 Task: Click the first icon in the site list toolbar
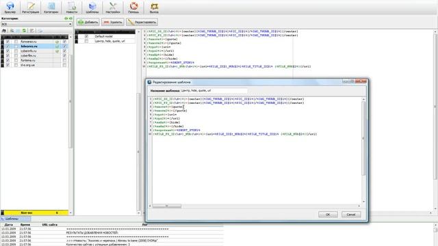tap(4, 31)
